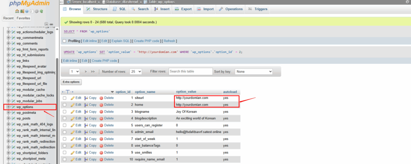
Task: Click the chain link icon in sidebar
Action: click(51, 24)
